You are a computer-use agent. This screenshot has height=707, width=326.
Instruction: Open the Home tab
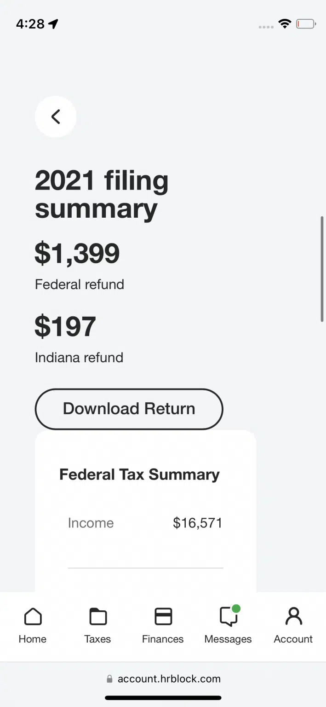(33, 626)
